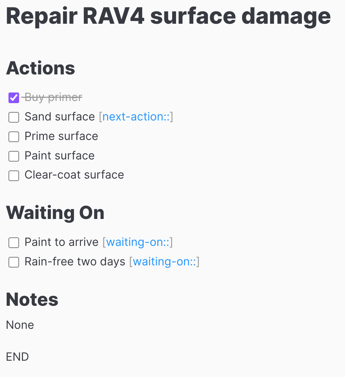The width and height of the screenshot is (345, 377).
Task: Mark Paint surface as done
Action: (14, 156)
